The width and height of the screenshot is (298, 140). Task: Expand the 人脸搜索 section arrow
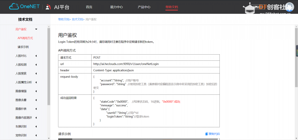[36, 73]
